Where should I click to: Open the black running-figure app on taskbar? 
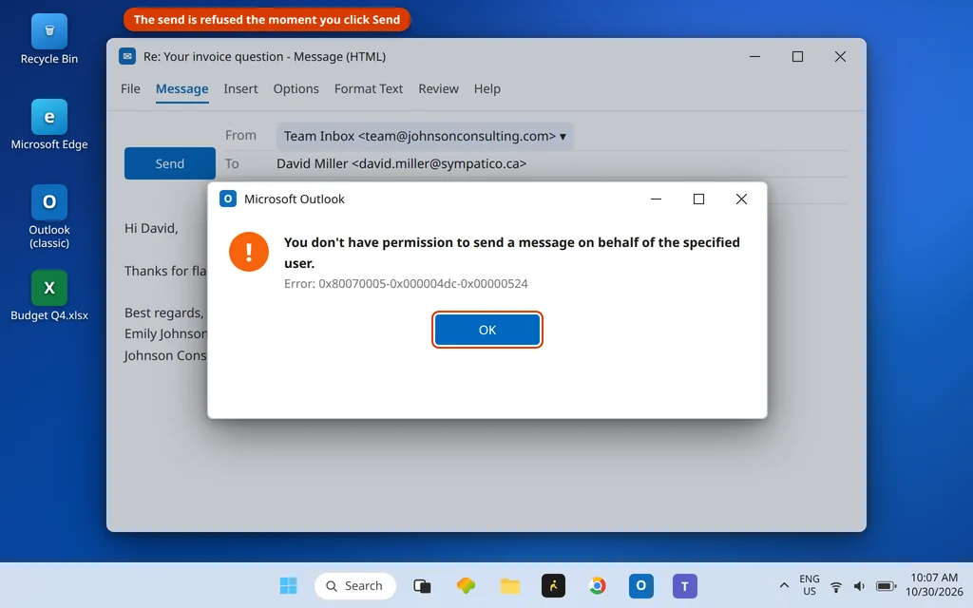pos(553,585)
